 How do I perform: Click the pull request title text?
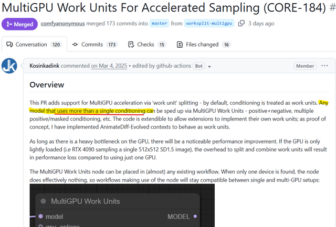(164, 8)
